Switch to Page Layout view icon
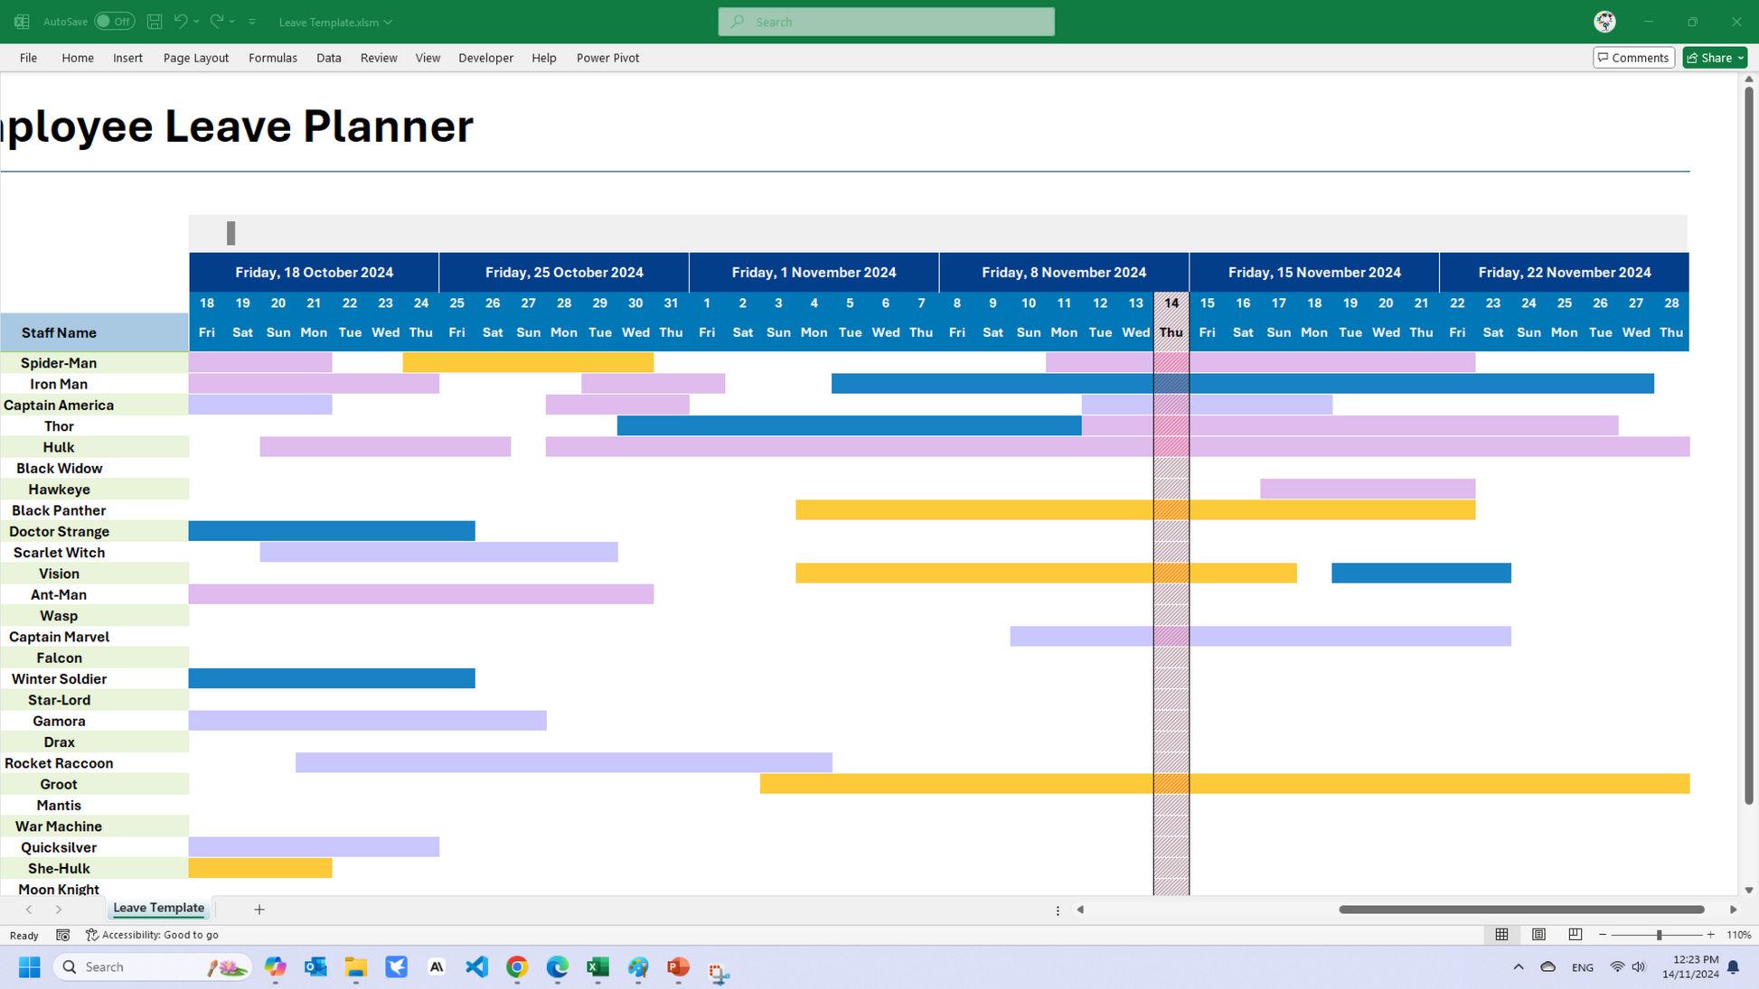 click(1538, 935)
